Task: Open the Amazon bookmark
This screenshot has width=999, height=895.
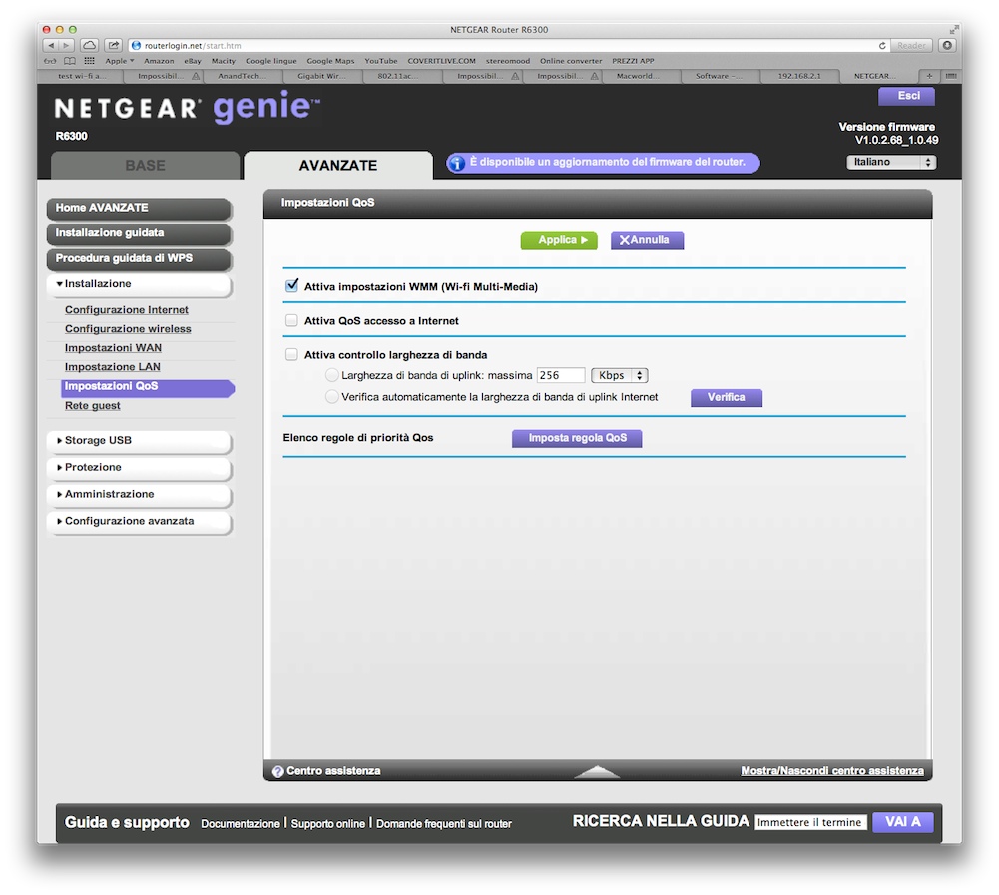Action: point(159,61)
